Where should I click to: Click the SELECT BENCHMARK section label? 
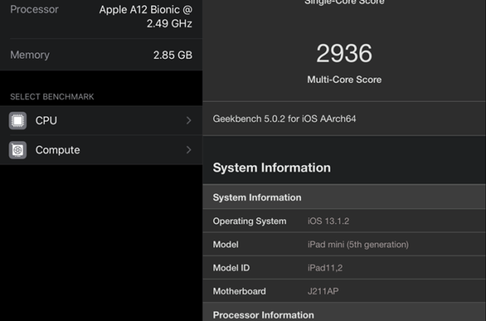[x=52, y=97]
